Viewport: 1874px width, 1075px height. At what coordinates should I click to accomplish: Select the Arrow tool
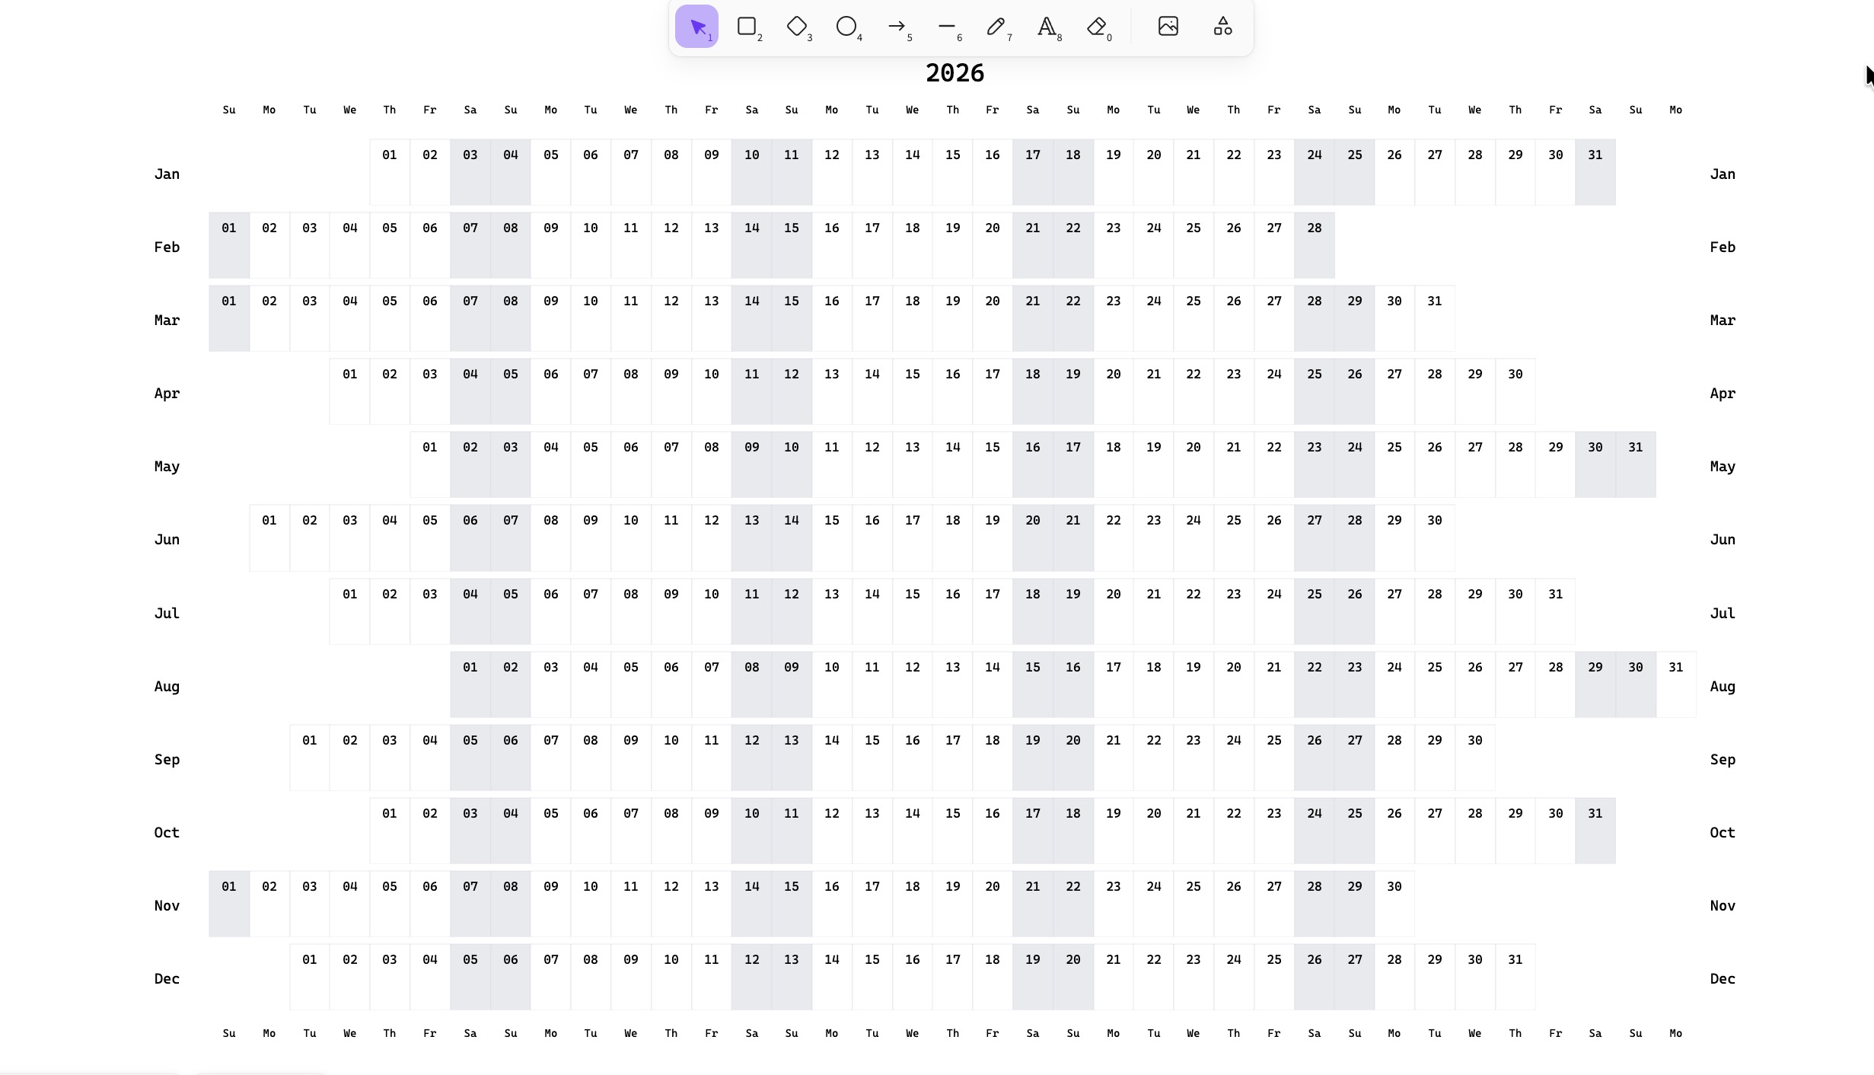click(896, 27)
